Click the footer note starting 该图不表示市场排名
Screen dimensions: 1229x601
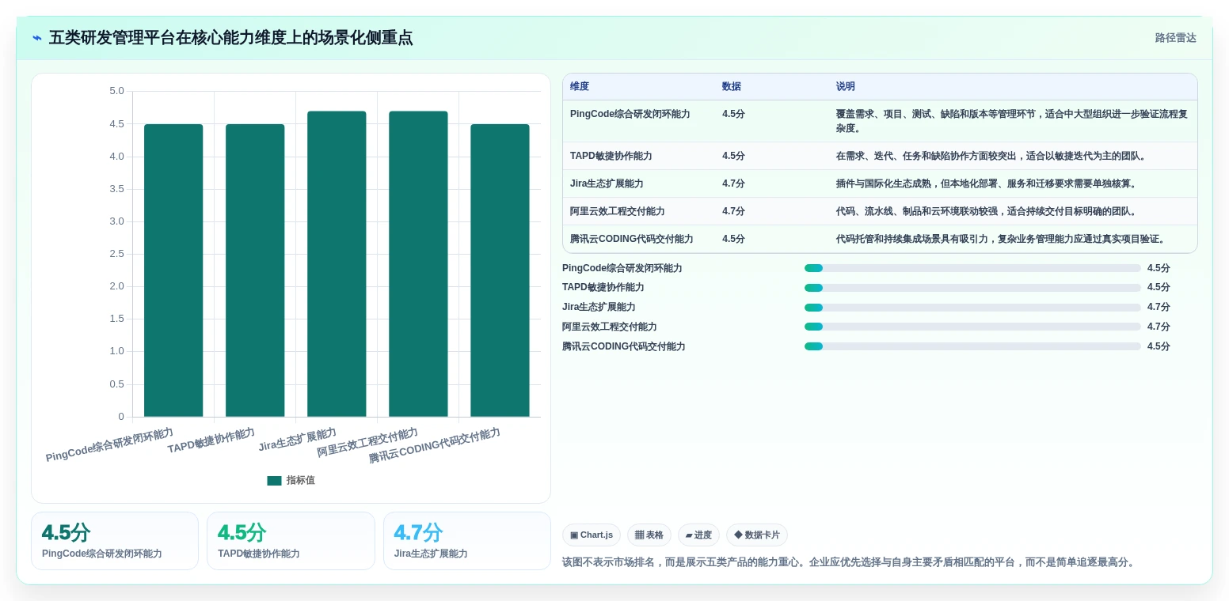pos(850,562)
